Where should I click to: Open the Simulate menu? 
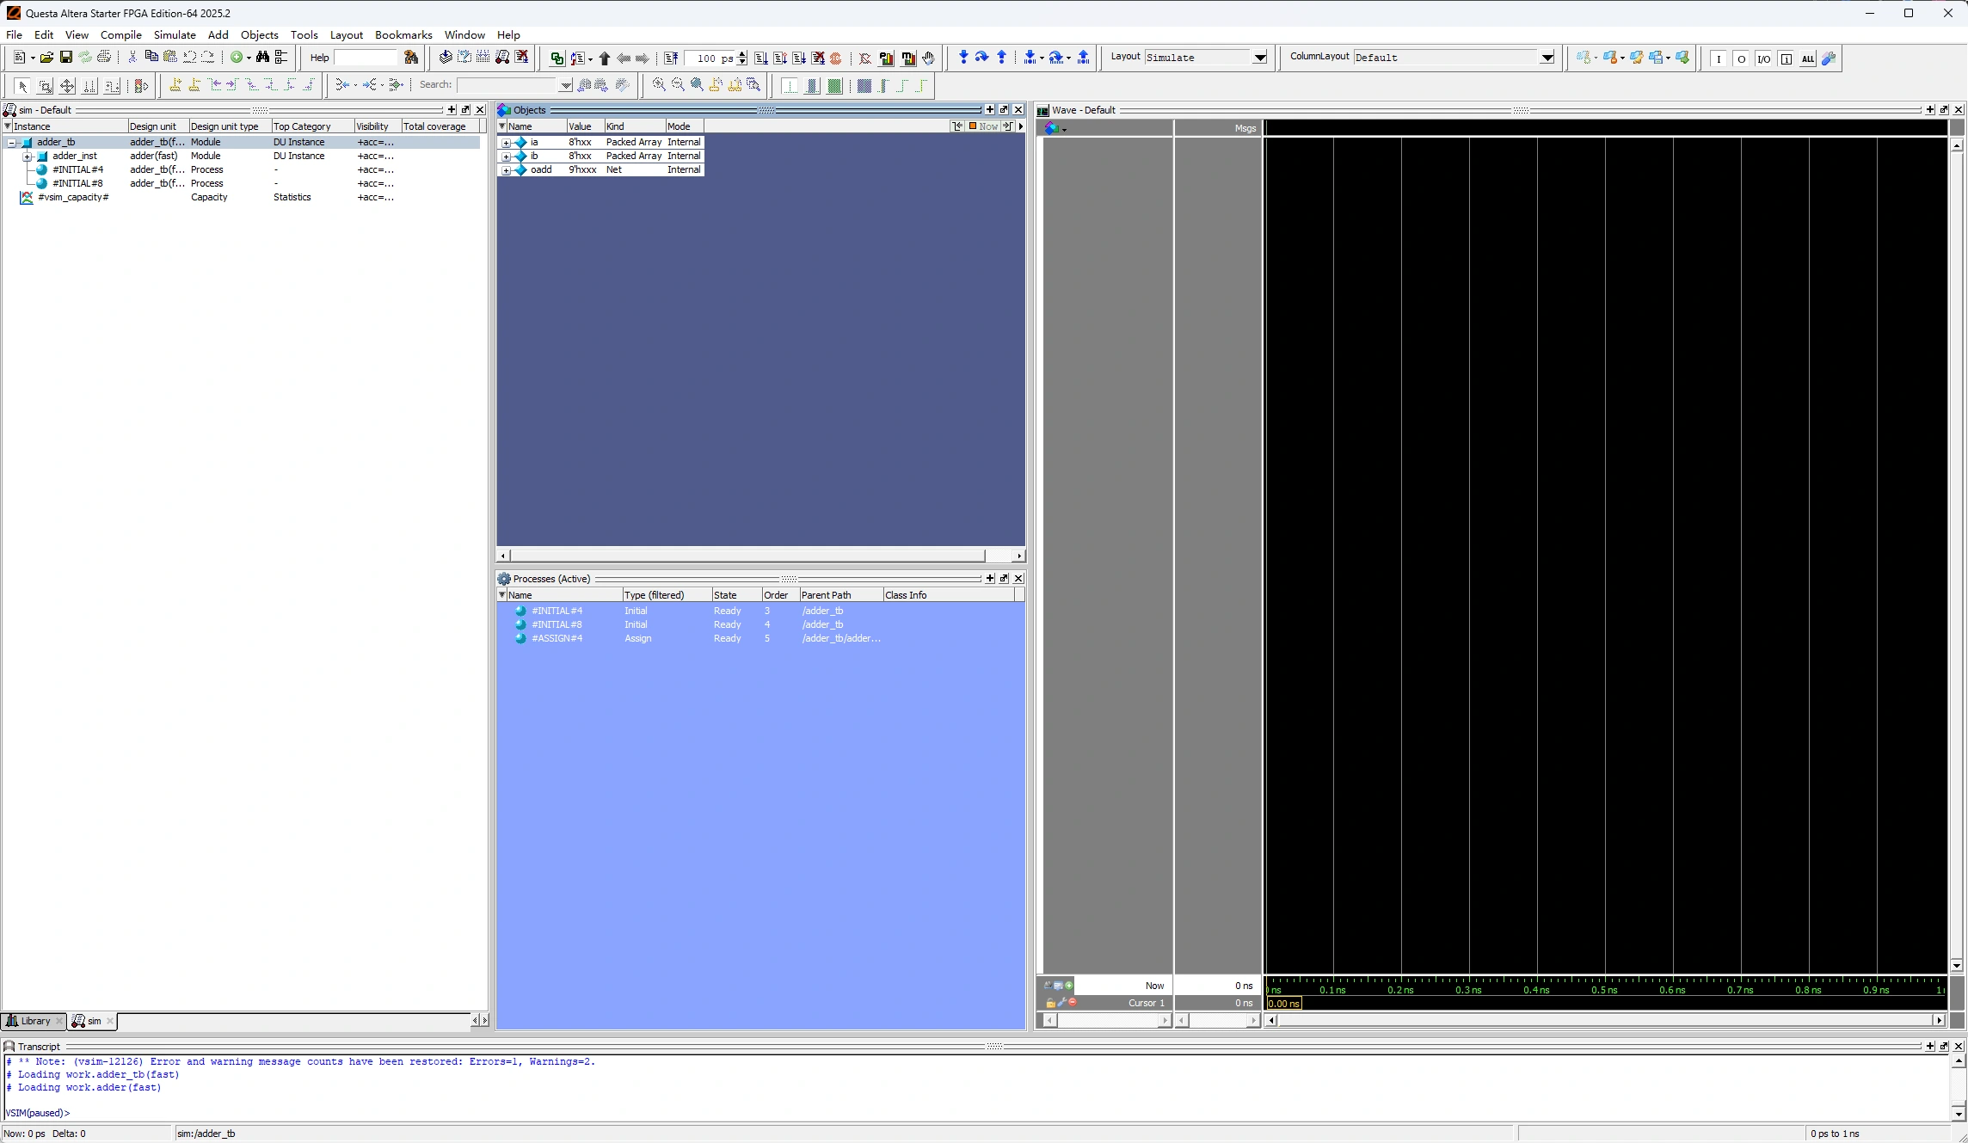tap(175, 35)
